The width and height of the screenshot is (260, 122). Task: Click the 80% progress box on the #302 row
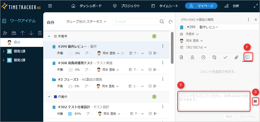tap(70, 114)
